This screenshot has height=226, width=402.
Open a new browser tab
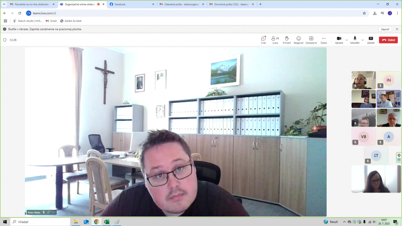point(260,4)
